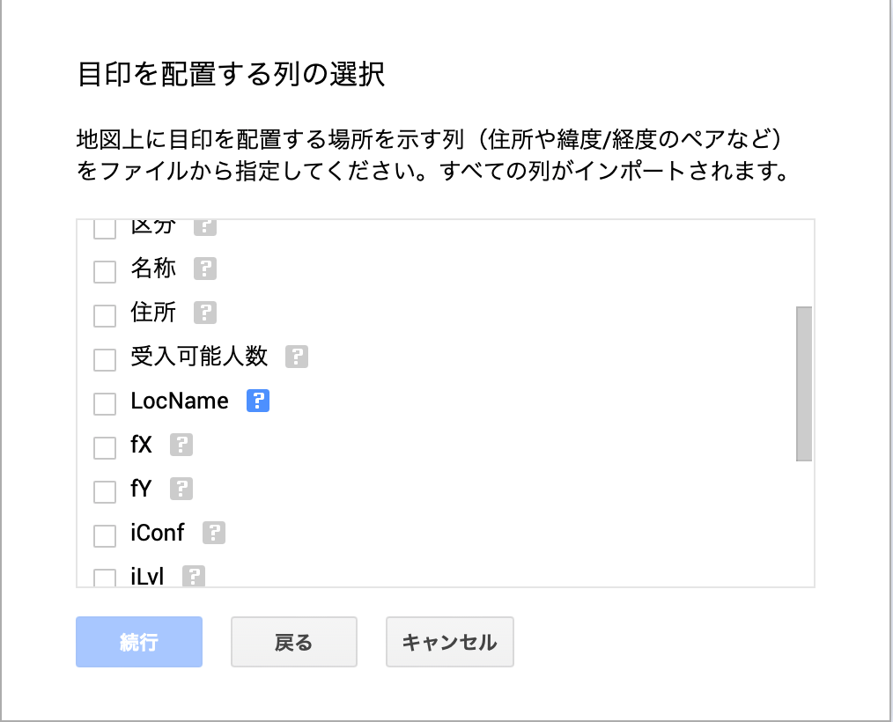This screenshot has width=893, height=722.
Task: Click the help icon next to iConf
Action: point(214,533)
